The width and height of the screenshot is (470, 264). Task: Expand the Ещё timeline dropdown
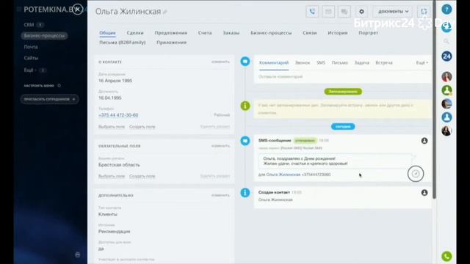click(x=422, y=63)
